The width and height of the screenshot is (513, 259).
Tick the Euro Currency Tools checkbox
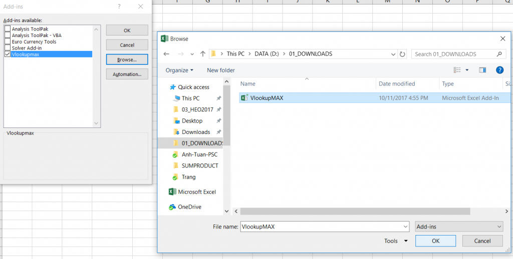pos(8,41)
